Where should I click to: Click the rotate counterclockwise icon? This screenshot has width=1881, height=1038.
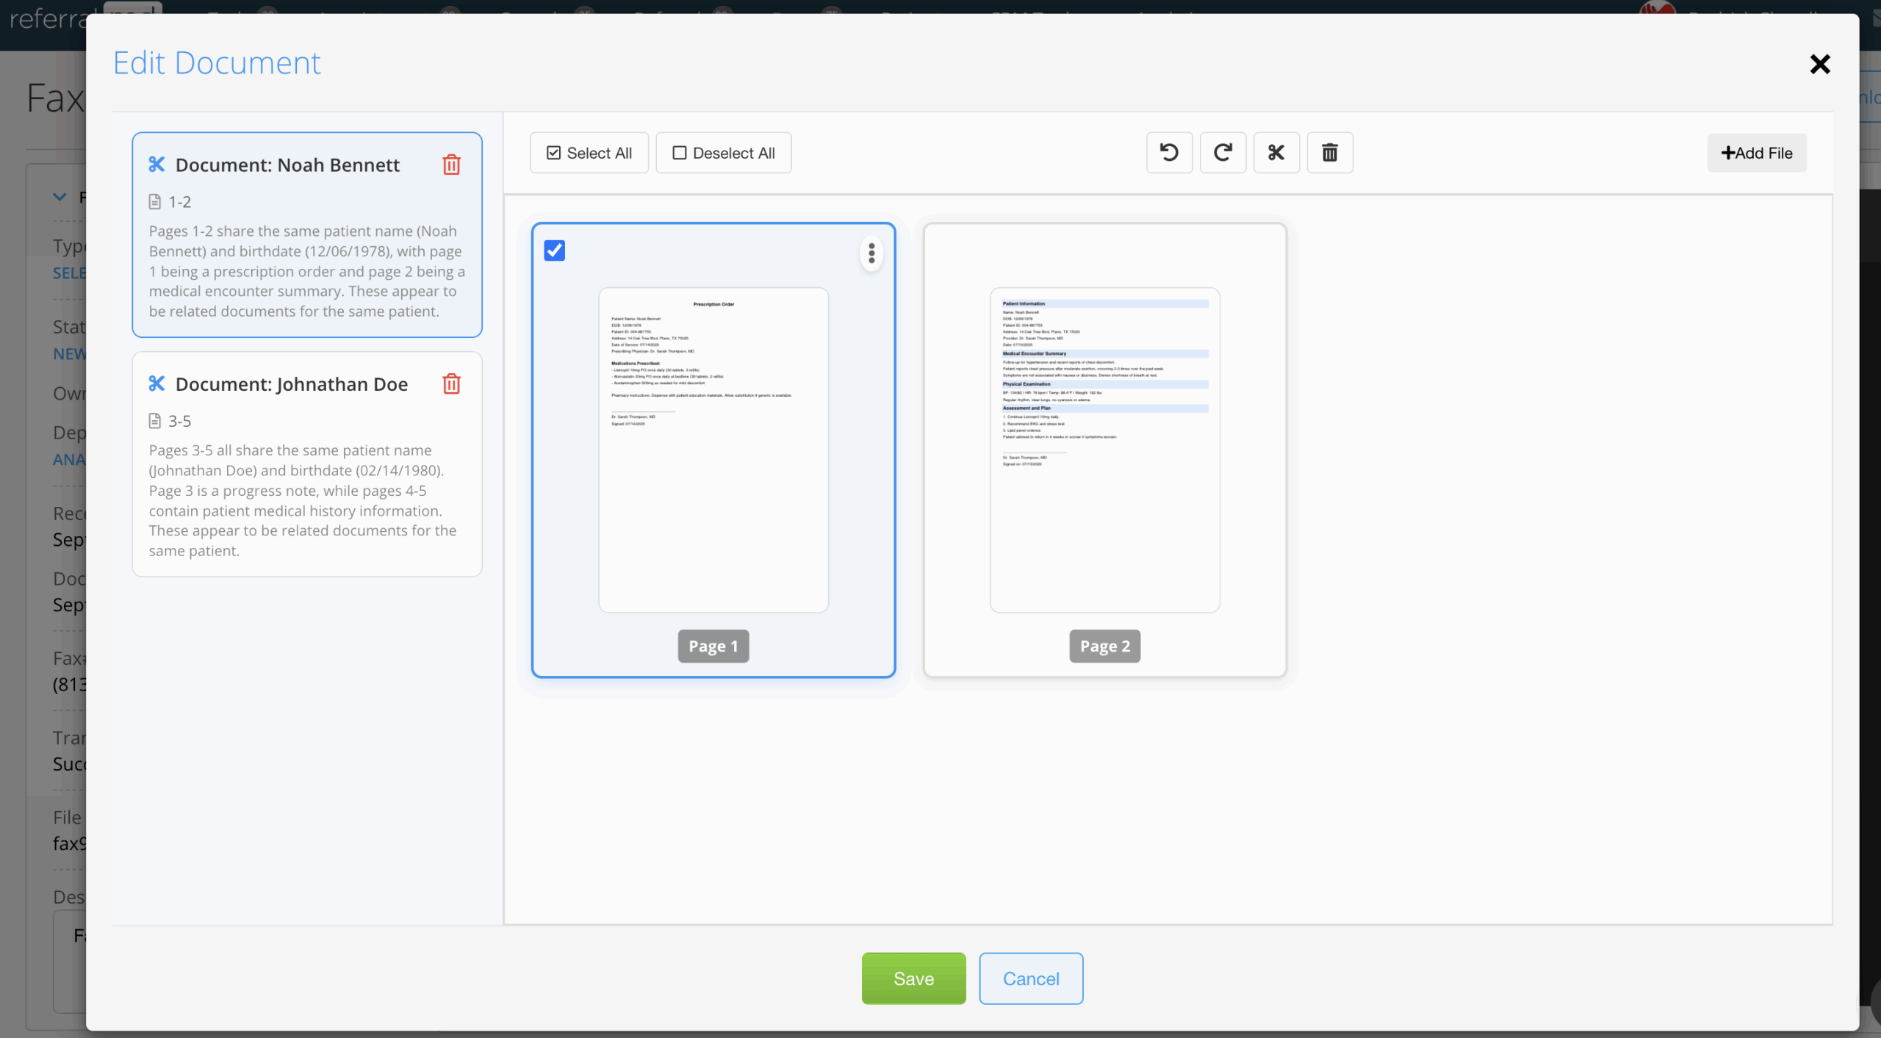1169,153
